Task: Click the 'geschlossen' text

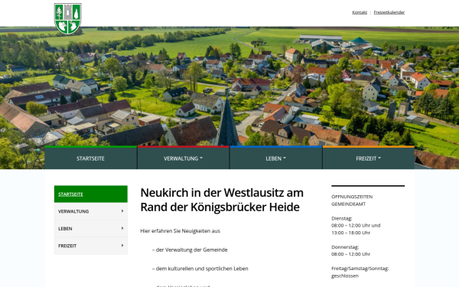Action: (345, 276)
